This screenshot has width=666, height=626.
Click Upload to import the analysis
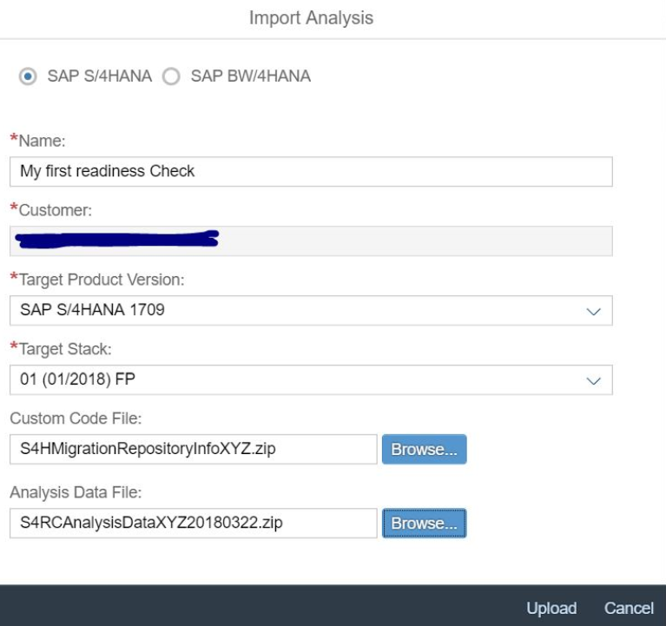pos(551,608)
